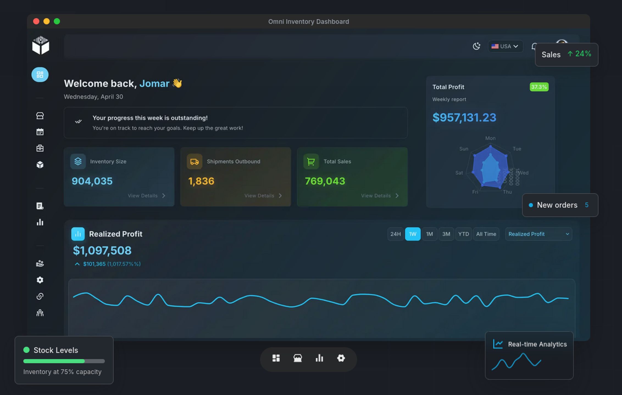Select the briefcase icon in the sidebar
This screenshot has height=395, width=622.
point(40,148)
